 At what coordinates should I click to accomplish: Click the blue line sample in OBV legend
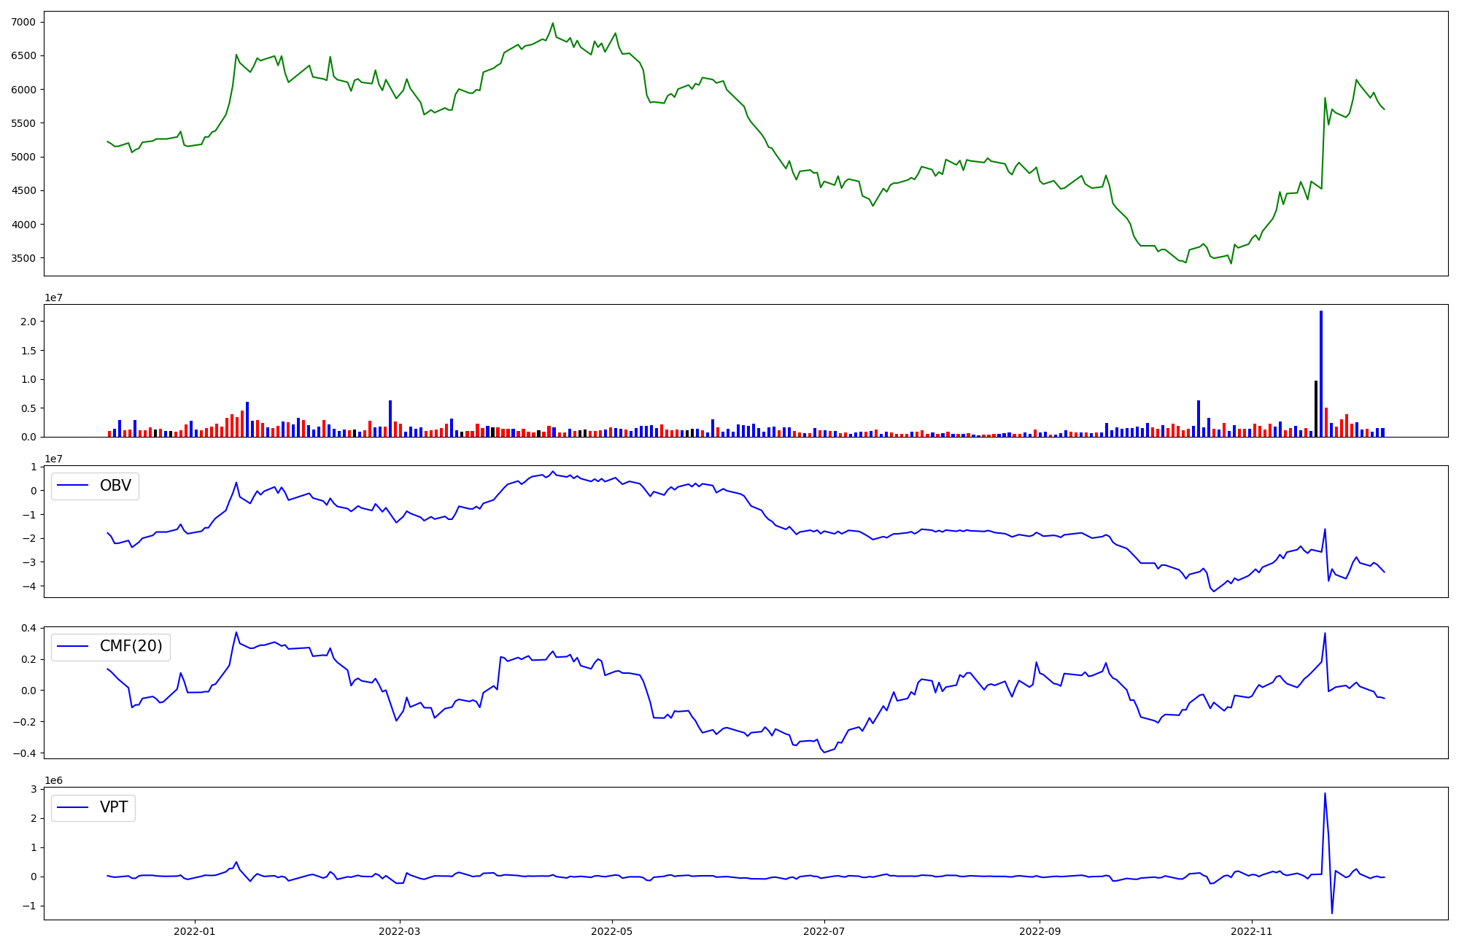[73, 486]
